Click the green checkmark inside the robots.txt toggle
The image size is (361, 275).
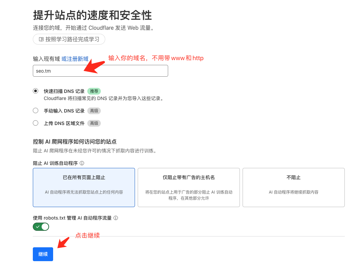[x=38, y=227]
